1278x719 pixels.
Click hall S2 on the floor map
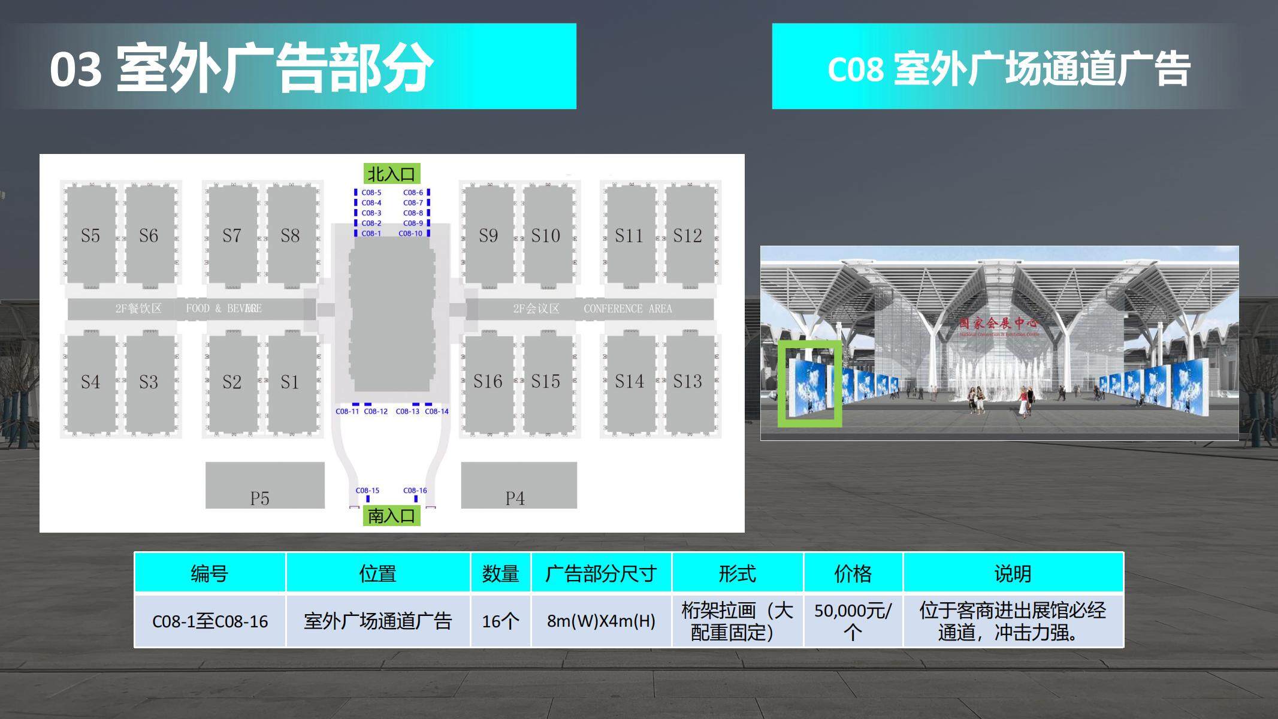click(232, 383)
